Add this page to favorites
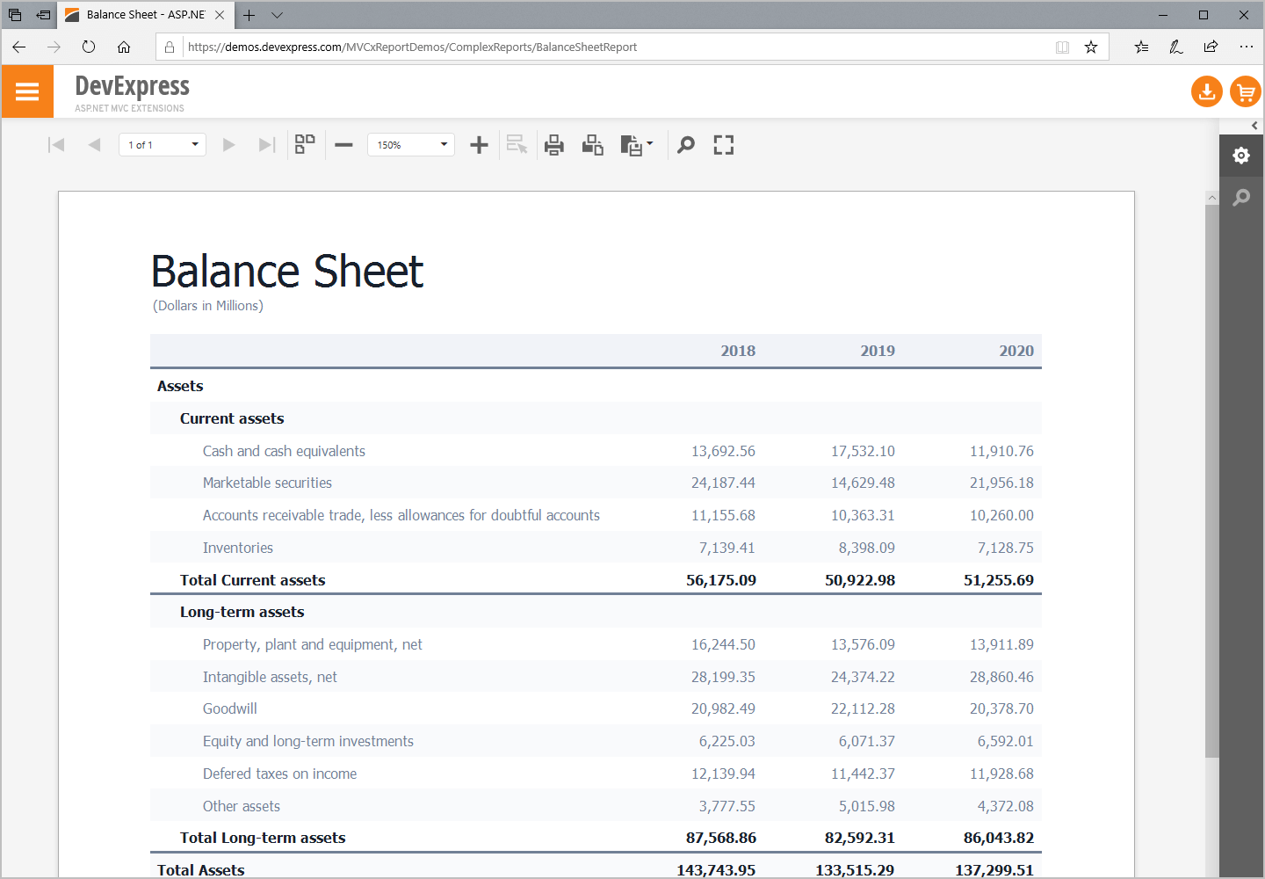1265x879 pixels. click(1091, 47)
